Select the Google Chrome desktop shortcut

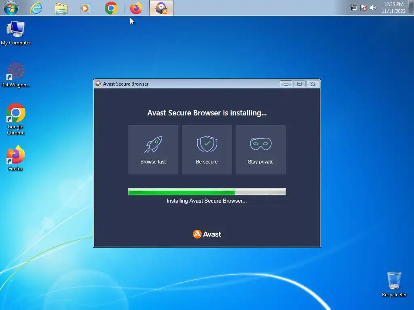click(16, 119)
